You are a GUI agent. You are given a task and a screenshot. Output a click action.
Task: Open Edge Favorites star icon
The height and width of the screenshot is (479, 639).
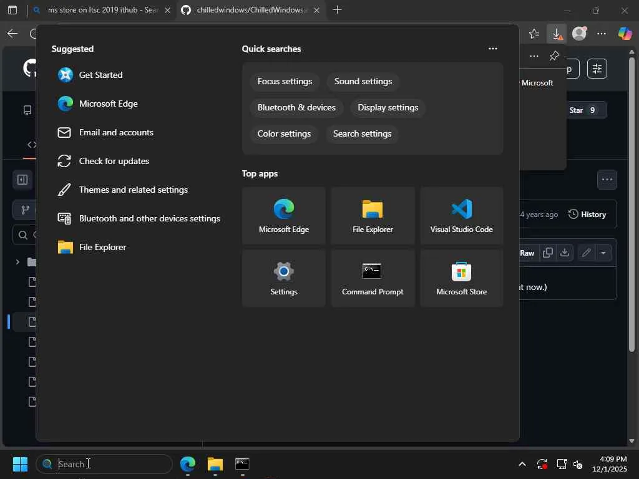point(534,34)
